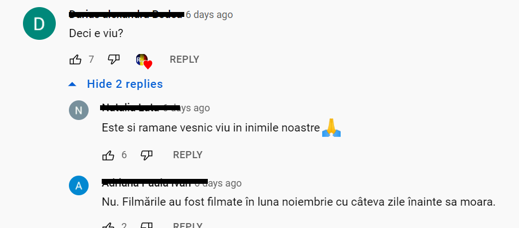Open the green D profile avatar
Image resolution: width=519 pixels, height=228 pixels.
39,23
